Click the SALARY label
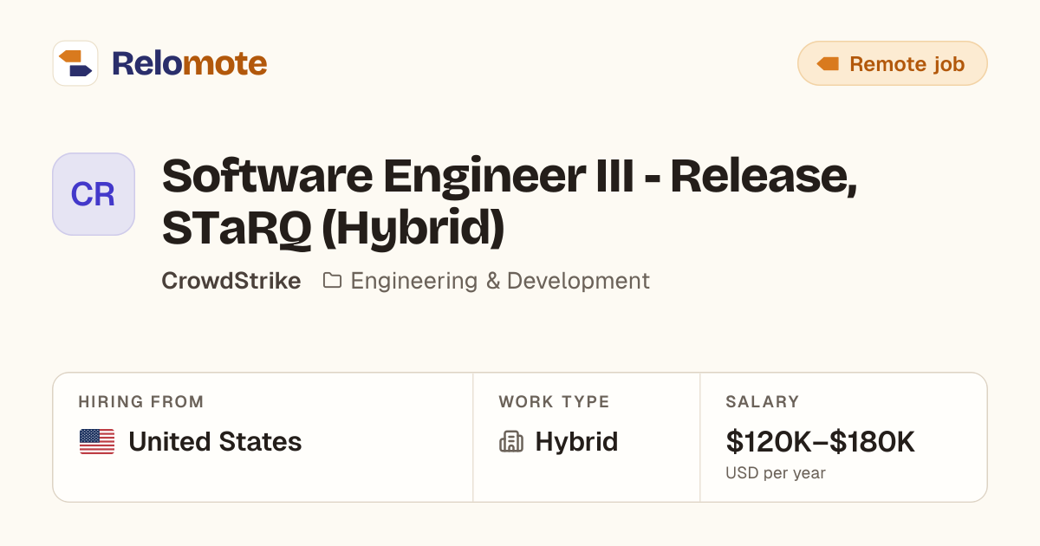The width and height of the screenshot is (1040, 546). (x=763, y=402)
